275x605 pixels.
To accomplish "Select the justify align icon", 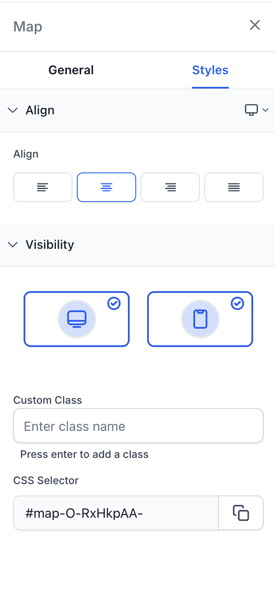I will coord(234,187).
